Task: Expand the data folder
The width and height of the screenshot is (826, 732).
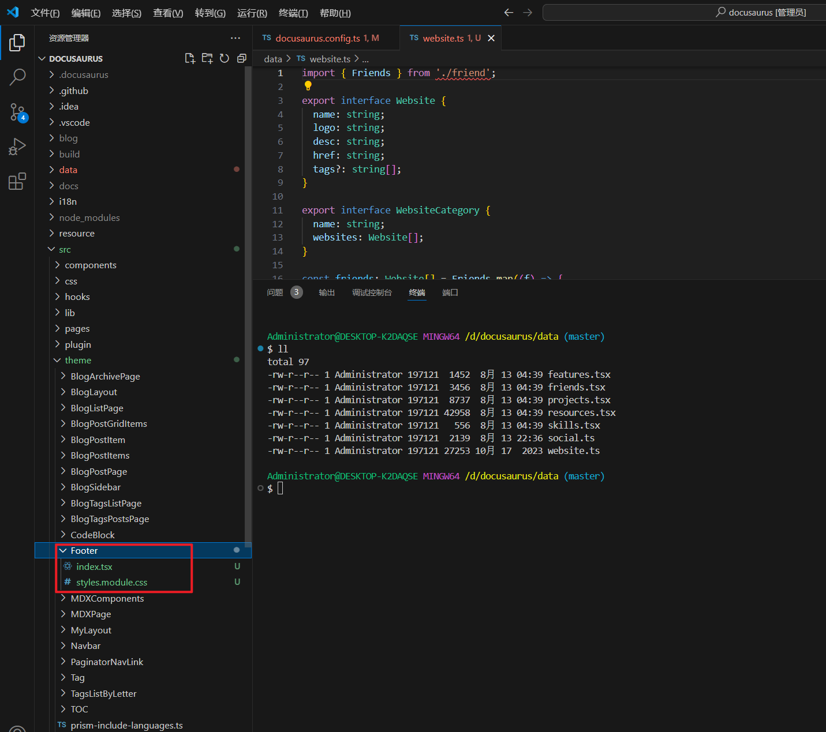Action: pyautogui.click(x=143, y=170)
